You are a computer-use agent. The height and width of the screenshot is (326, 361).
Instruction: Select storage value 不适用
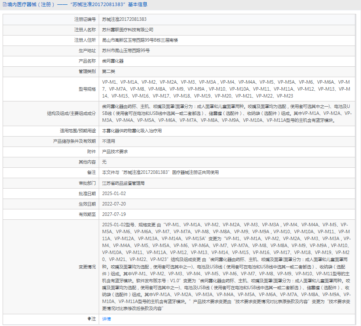[109, 141]
